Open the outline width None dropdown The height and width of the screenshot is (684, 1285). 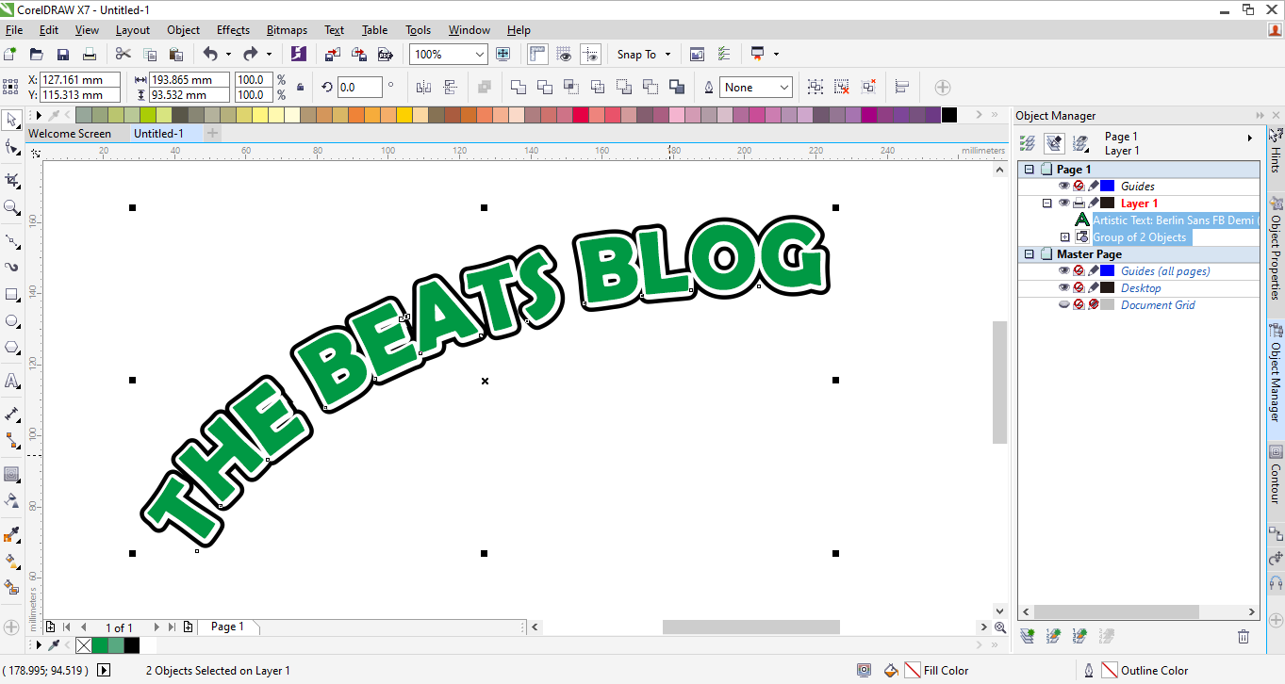tap(784, 88)
